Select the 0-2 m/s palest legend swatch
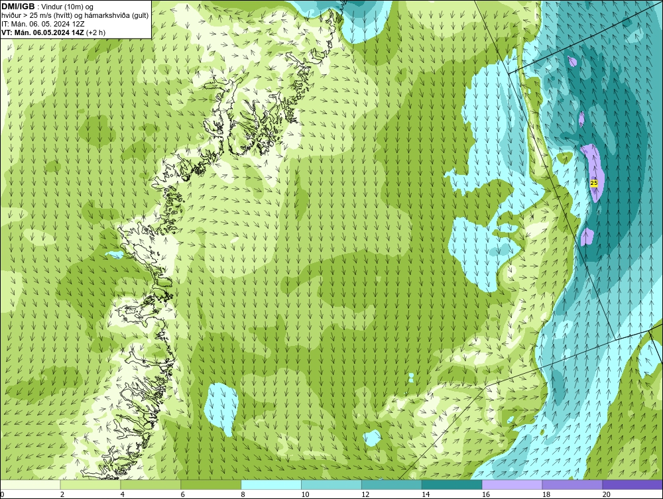This screenshot has height=499, width=663. point(30,484)
